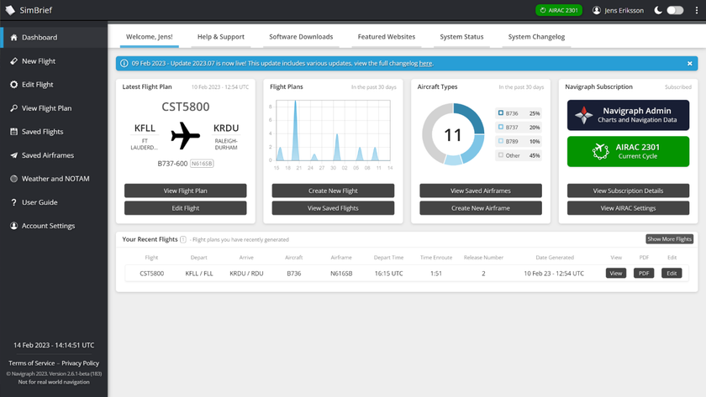Viewport: 706px width, 397px height.
Task: Click the Create New Flight button
Action: pos(333,191)
